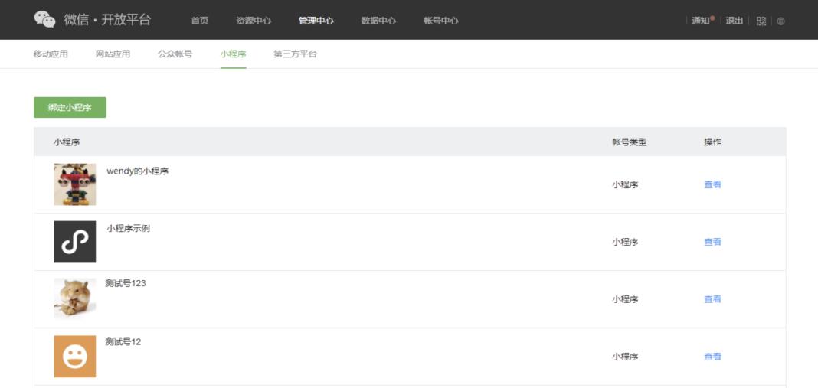Open 小程序示例 logo thumbnail

coord(75,242)
